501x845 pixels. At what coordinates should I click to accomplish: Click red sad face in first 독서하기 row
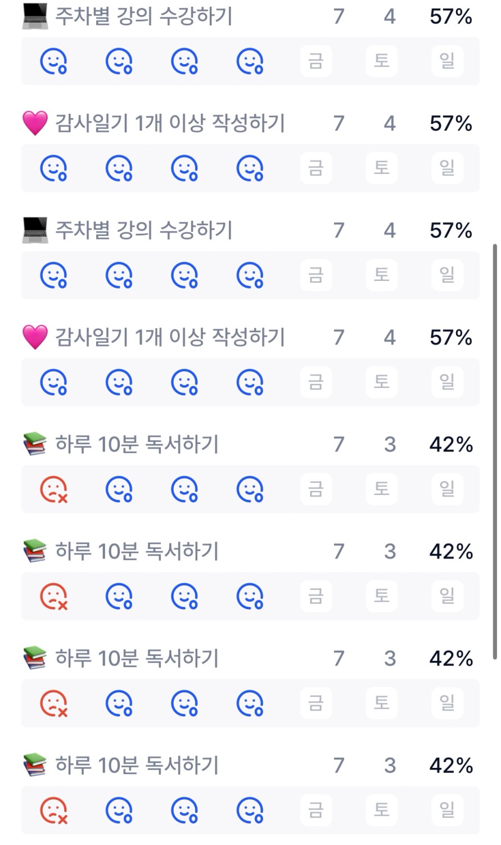[54, 489]
